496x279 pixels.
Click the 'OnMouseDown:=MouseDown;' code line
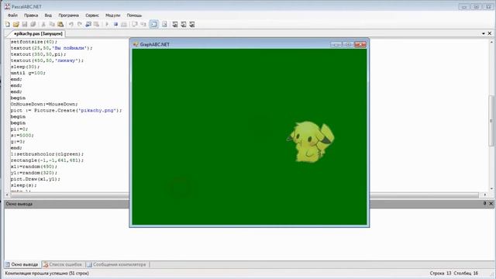point(44,104)
